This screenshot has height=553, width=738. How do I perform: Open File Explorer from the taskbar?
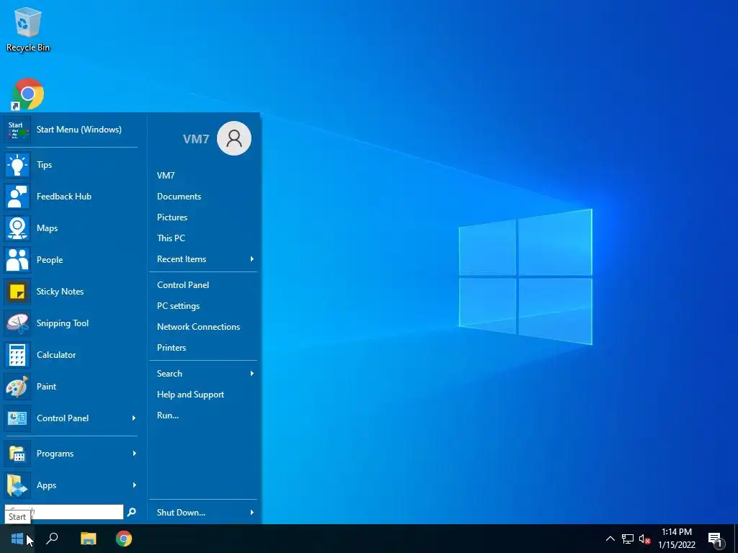pyautogui.click(x=88, y=539)
